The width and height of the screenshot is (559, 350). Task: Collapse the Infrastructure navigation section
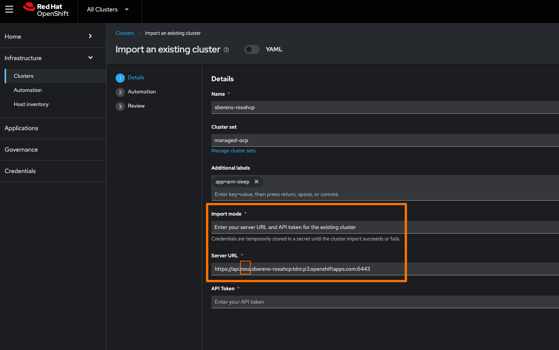coord(90,58)
